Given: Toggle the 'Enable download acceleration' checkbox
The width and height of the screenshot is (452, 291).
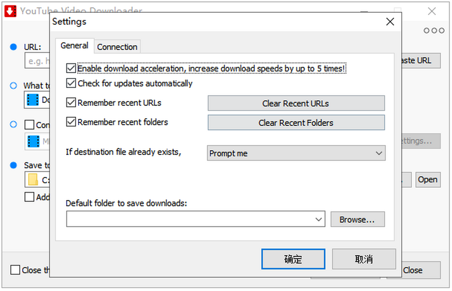Looking at the screenshot, I should click(x=72, y=69).
